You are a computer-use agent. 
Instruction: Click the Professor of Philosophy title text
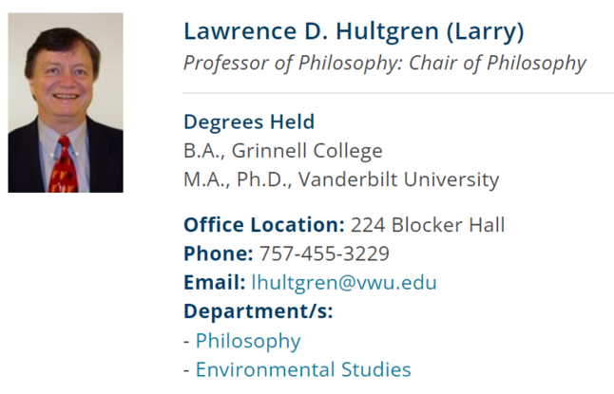click(x=293, y=64)
